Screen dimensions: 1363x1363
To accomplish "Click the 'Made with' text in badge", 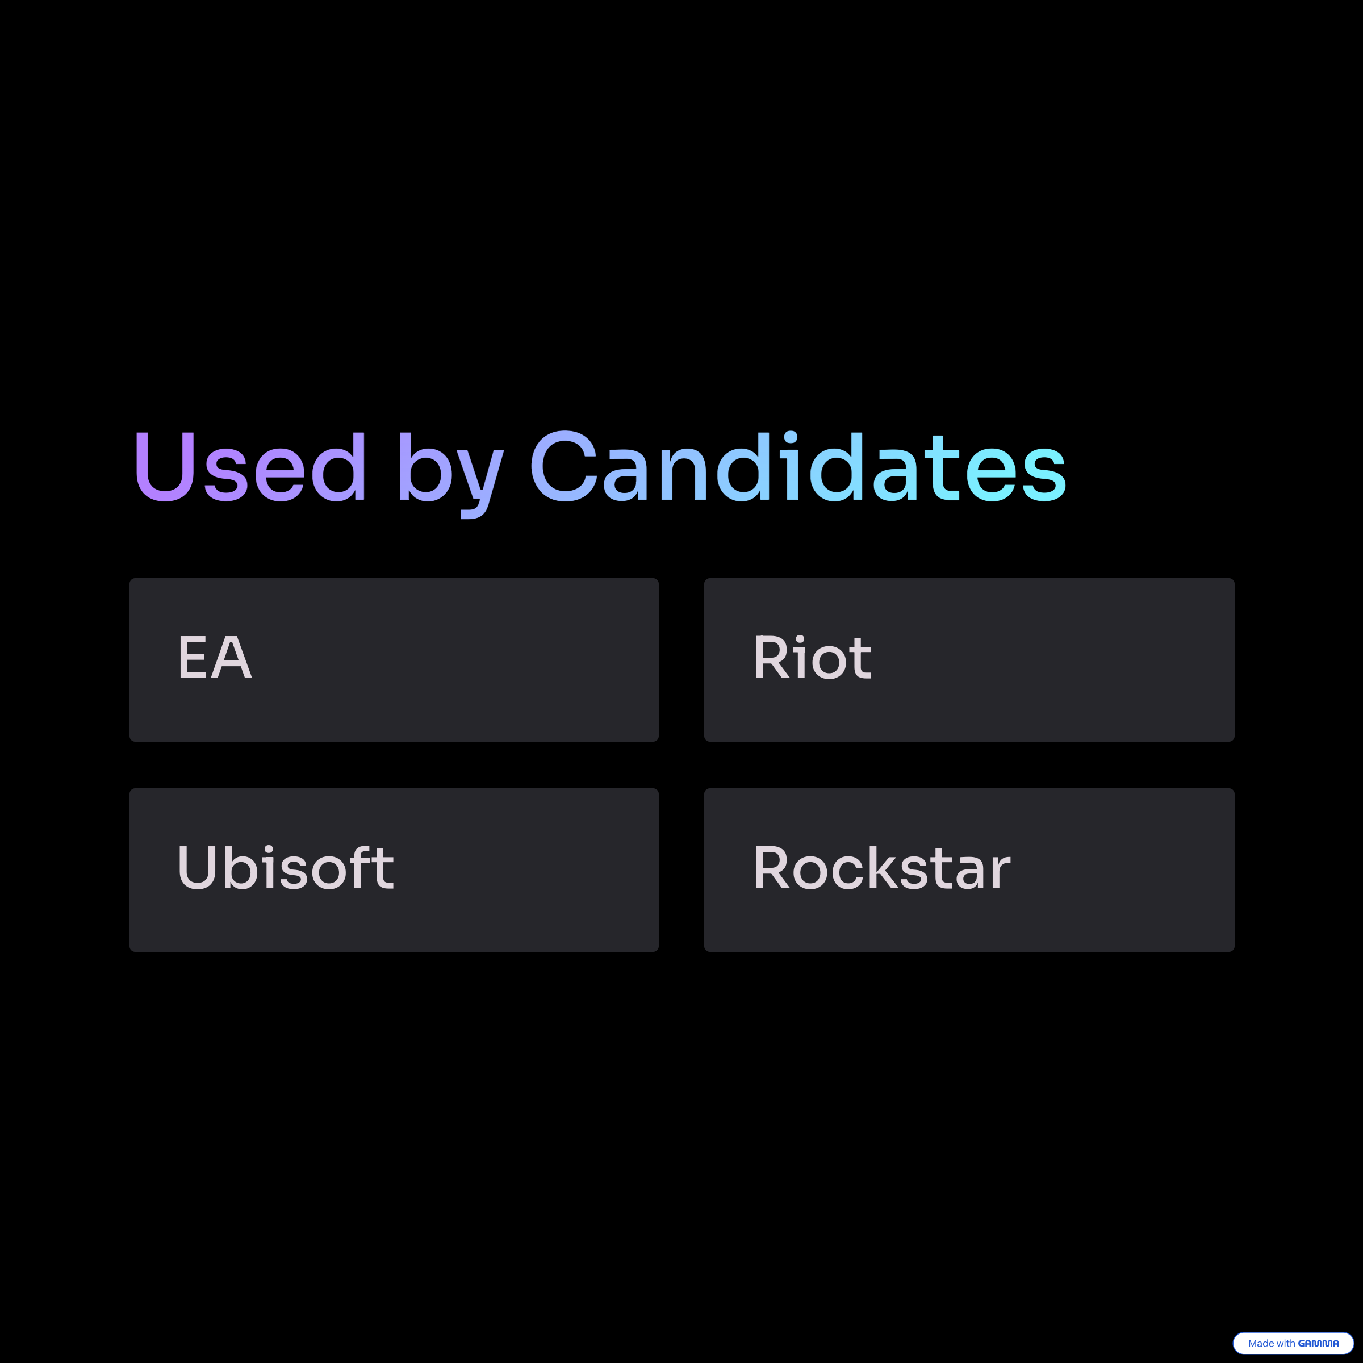I will (1272, 1343).
